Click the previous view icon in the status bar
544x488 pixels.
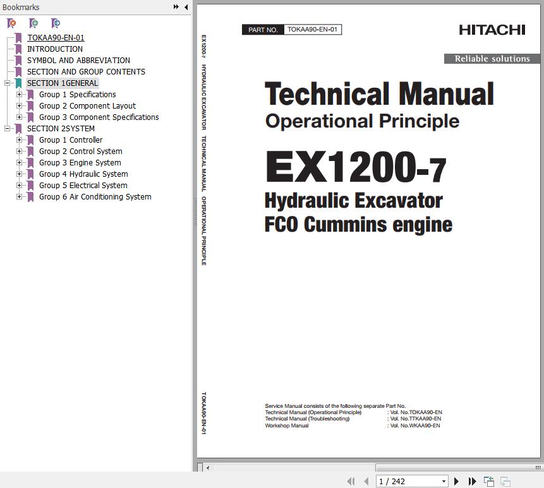click(489, 481)
